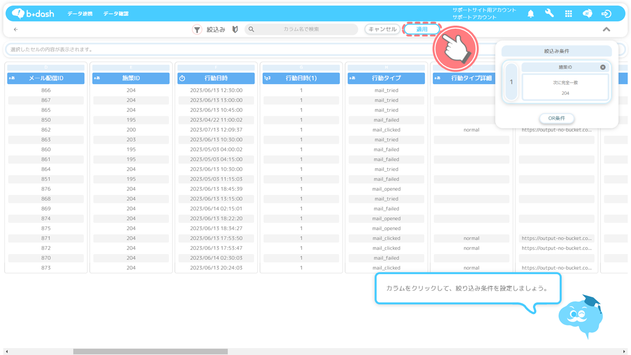Click mail_opened in row 876

click(386, 189)
